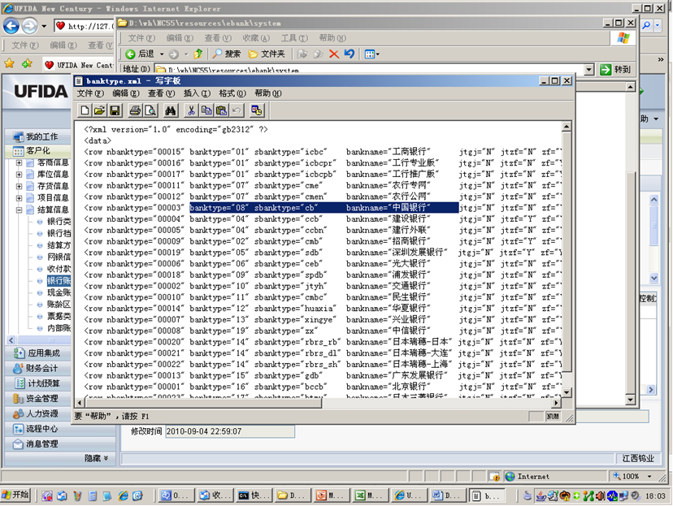Click the New document icon in WordPad toolbar
This screenshot has width=673, height=506.
coord(85,110)
